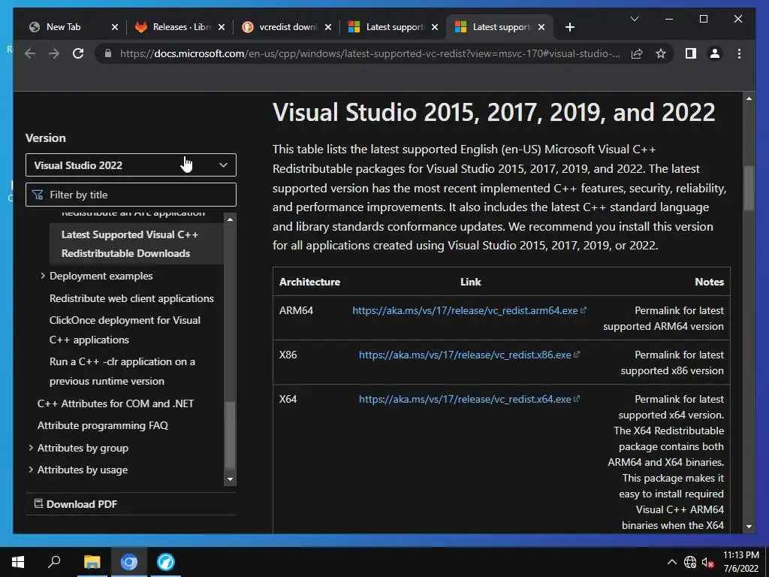Image resolution: width=769 pixels, height=577 pixels.
Task: Open the Chrome three-dot menu
Action: tap(739, 53)
